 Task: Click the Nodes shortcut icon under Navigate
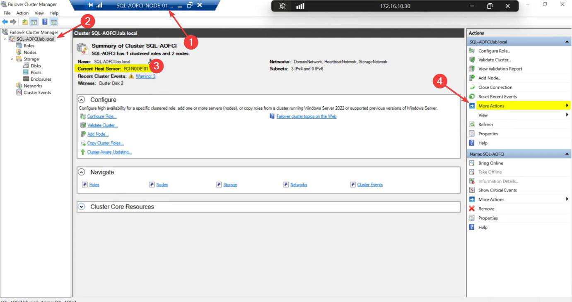click(x=152, y=185)
